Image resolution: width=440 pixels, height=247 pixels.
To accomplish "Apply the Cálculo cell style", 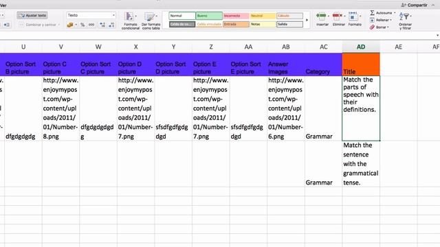I will click(289, 16).
